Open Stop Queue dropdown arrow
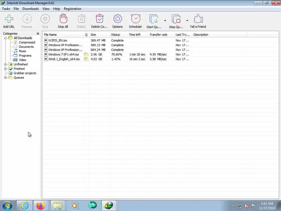 (x=187, y=21)
